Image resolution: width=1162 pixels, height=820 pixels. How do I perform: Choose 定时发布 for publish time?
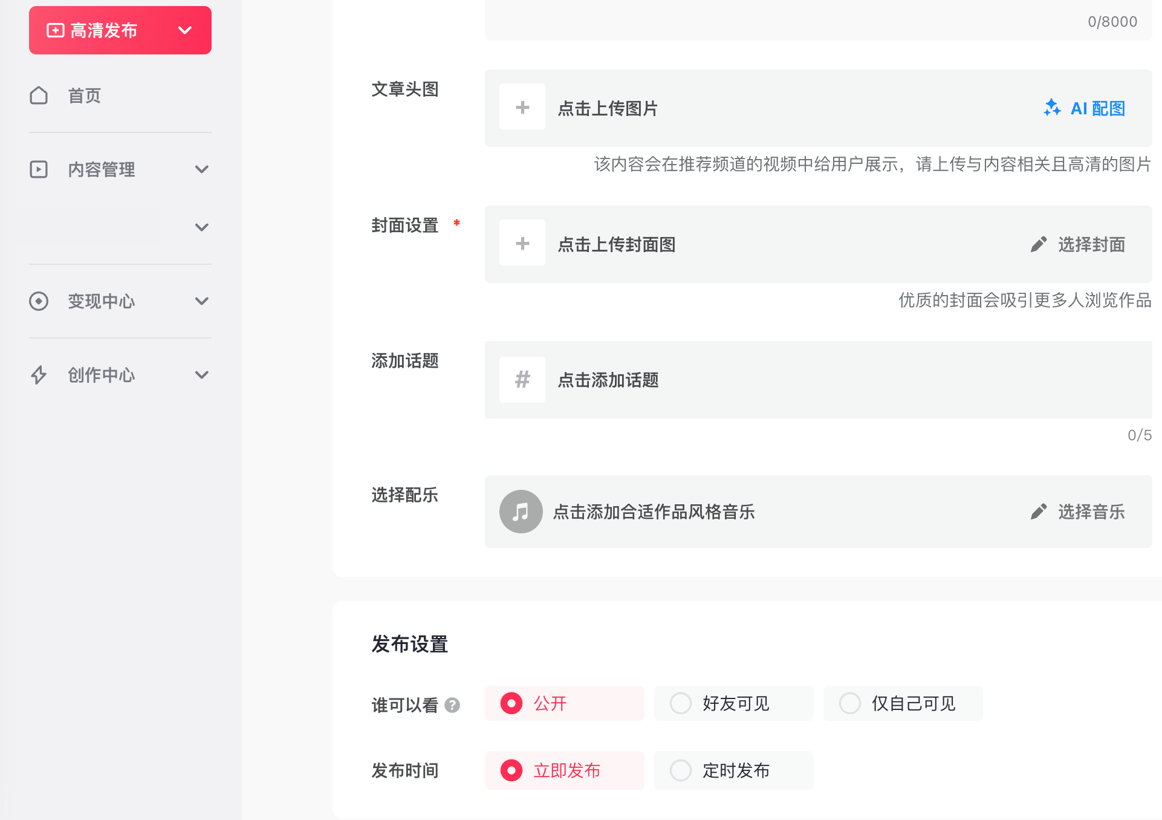click(x=681, y=770)
